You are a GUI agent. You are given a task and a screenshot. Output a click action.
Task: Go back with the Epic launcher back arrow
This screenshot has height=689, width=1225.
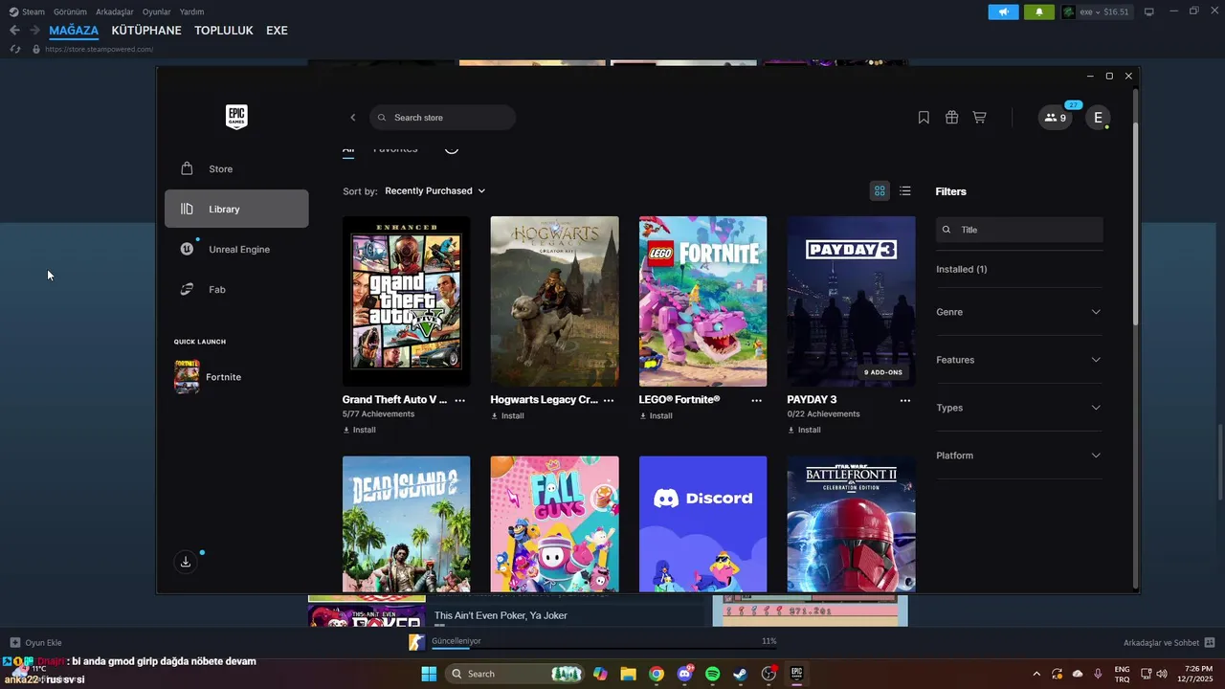[352, 118]
